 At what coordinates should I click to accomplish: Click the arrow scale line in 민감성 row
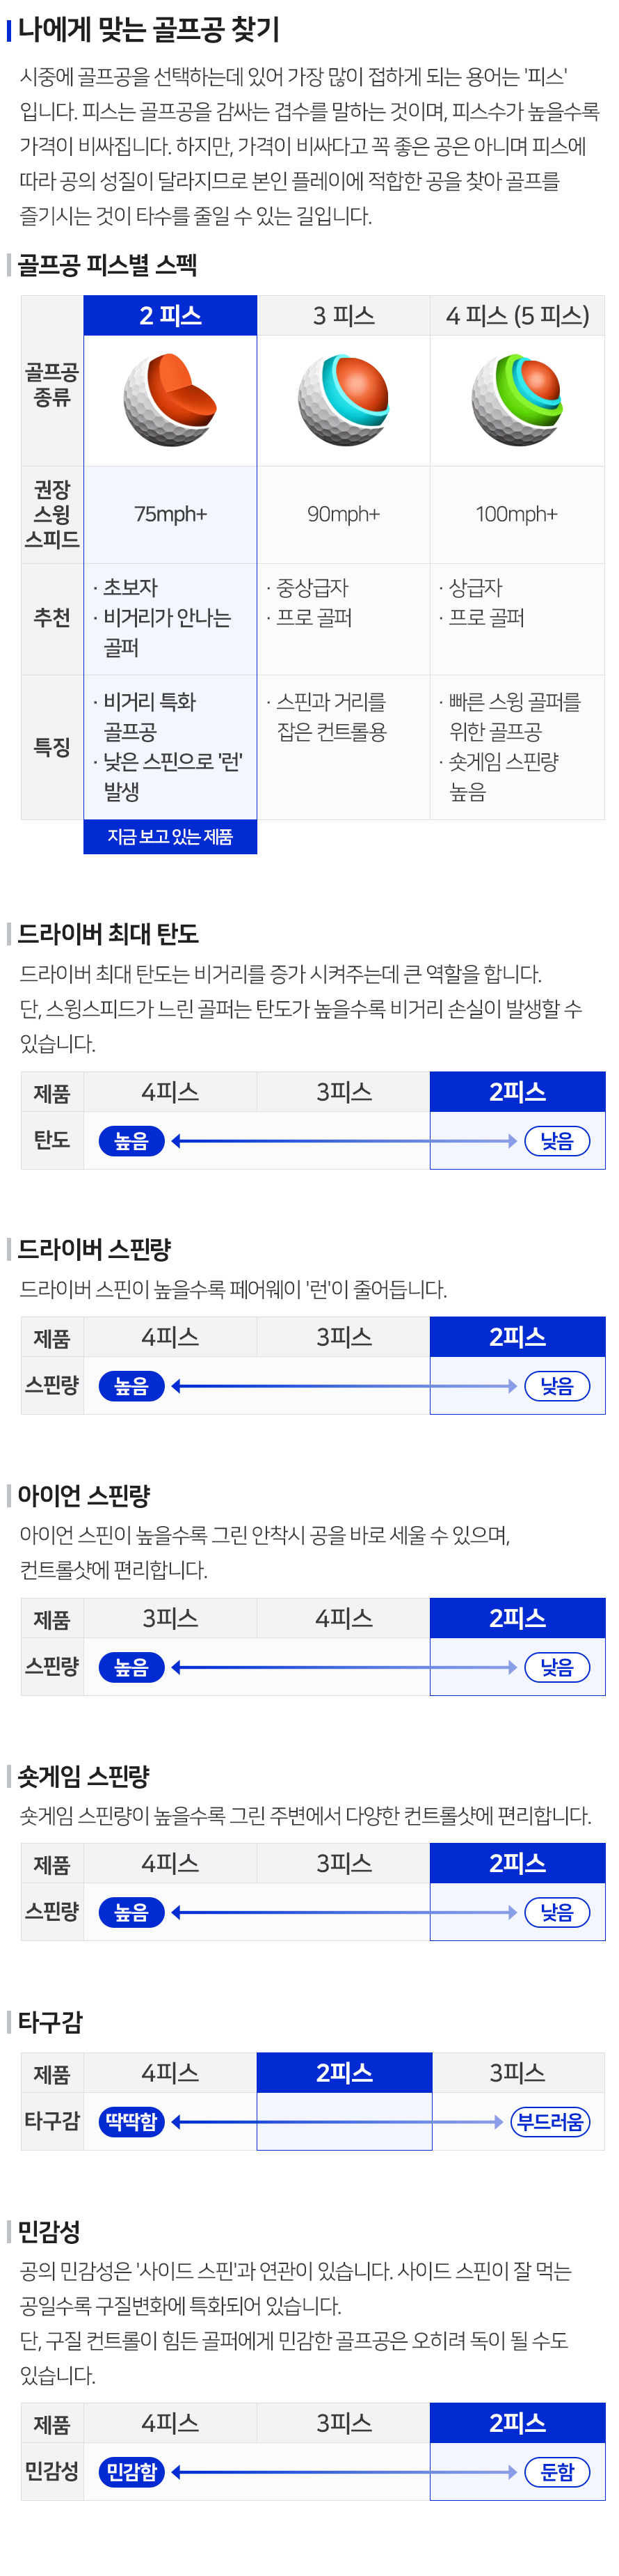344,2472
